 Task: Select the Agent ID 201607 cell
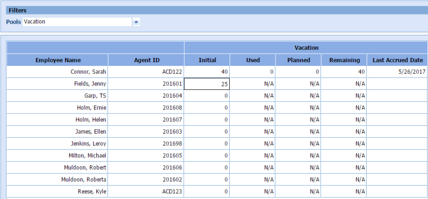(x=146, y=120)
